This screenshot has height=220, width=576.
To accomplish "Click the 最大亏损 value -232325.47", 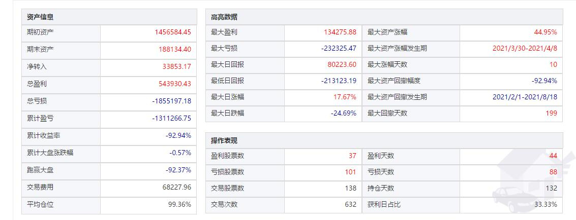I will tap(339, 48).
